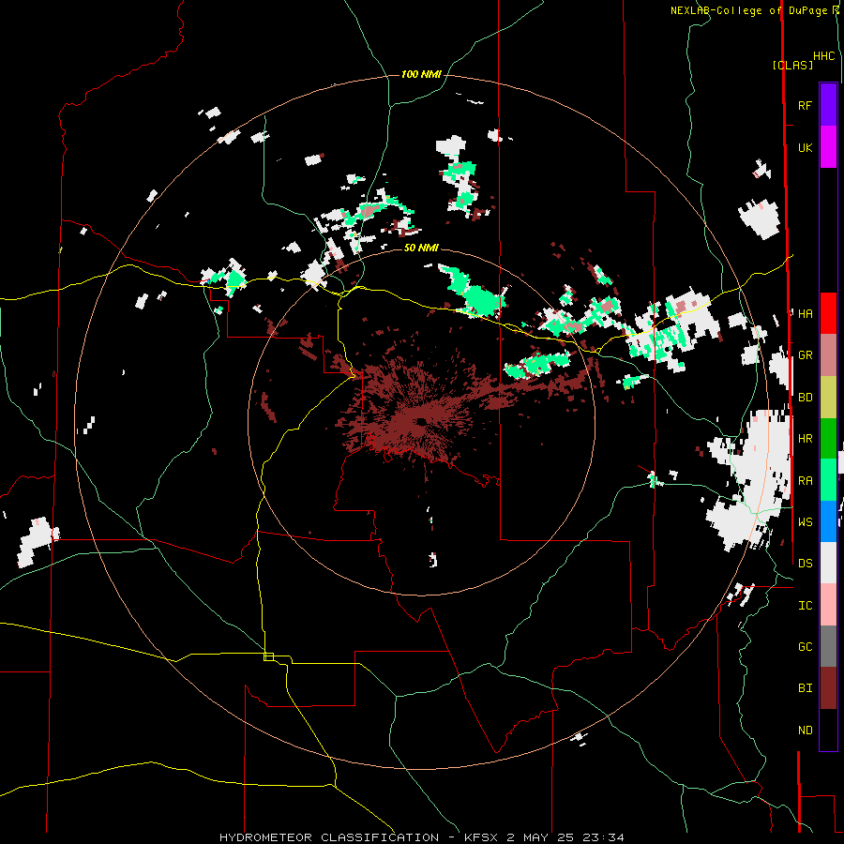The width and height of the screenshot is (844, 844).
Task: Click the ND legend label
Action: pyautogui.click(x=805, y=730)
